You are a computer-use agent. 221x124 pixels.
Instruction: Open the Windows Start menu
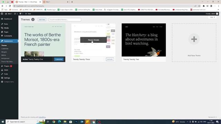click(x=3, y=122)
